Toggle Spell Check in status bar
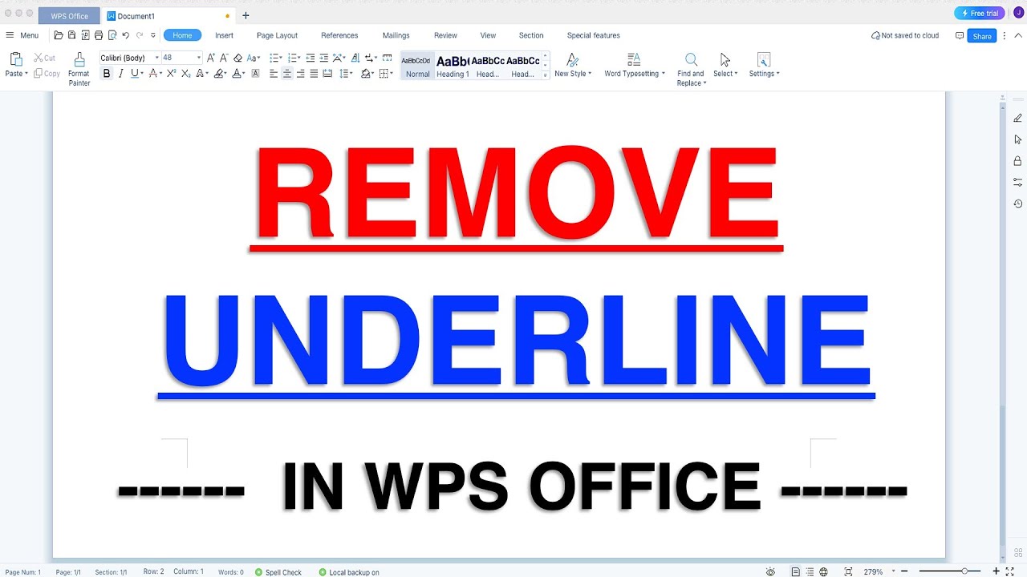1027x577 pixels. pyautogui.click(x=278, y=572)
